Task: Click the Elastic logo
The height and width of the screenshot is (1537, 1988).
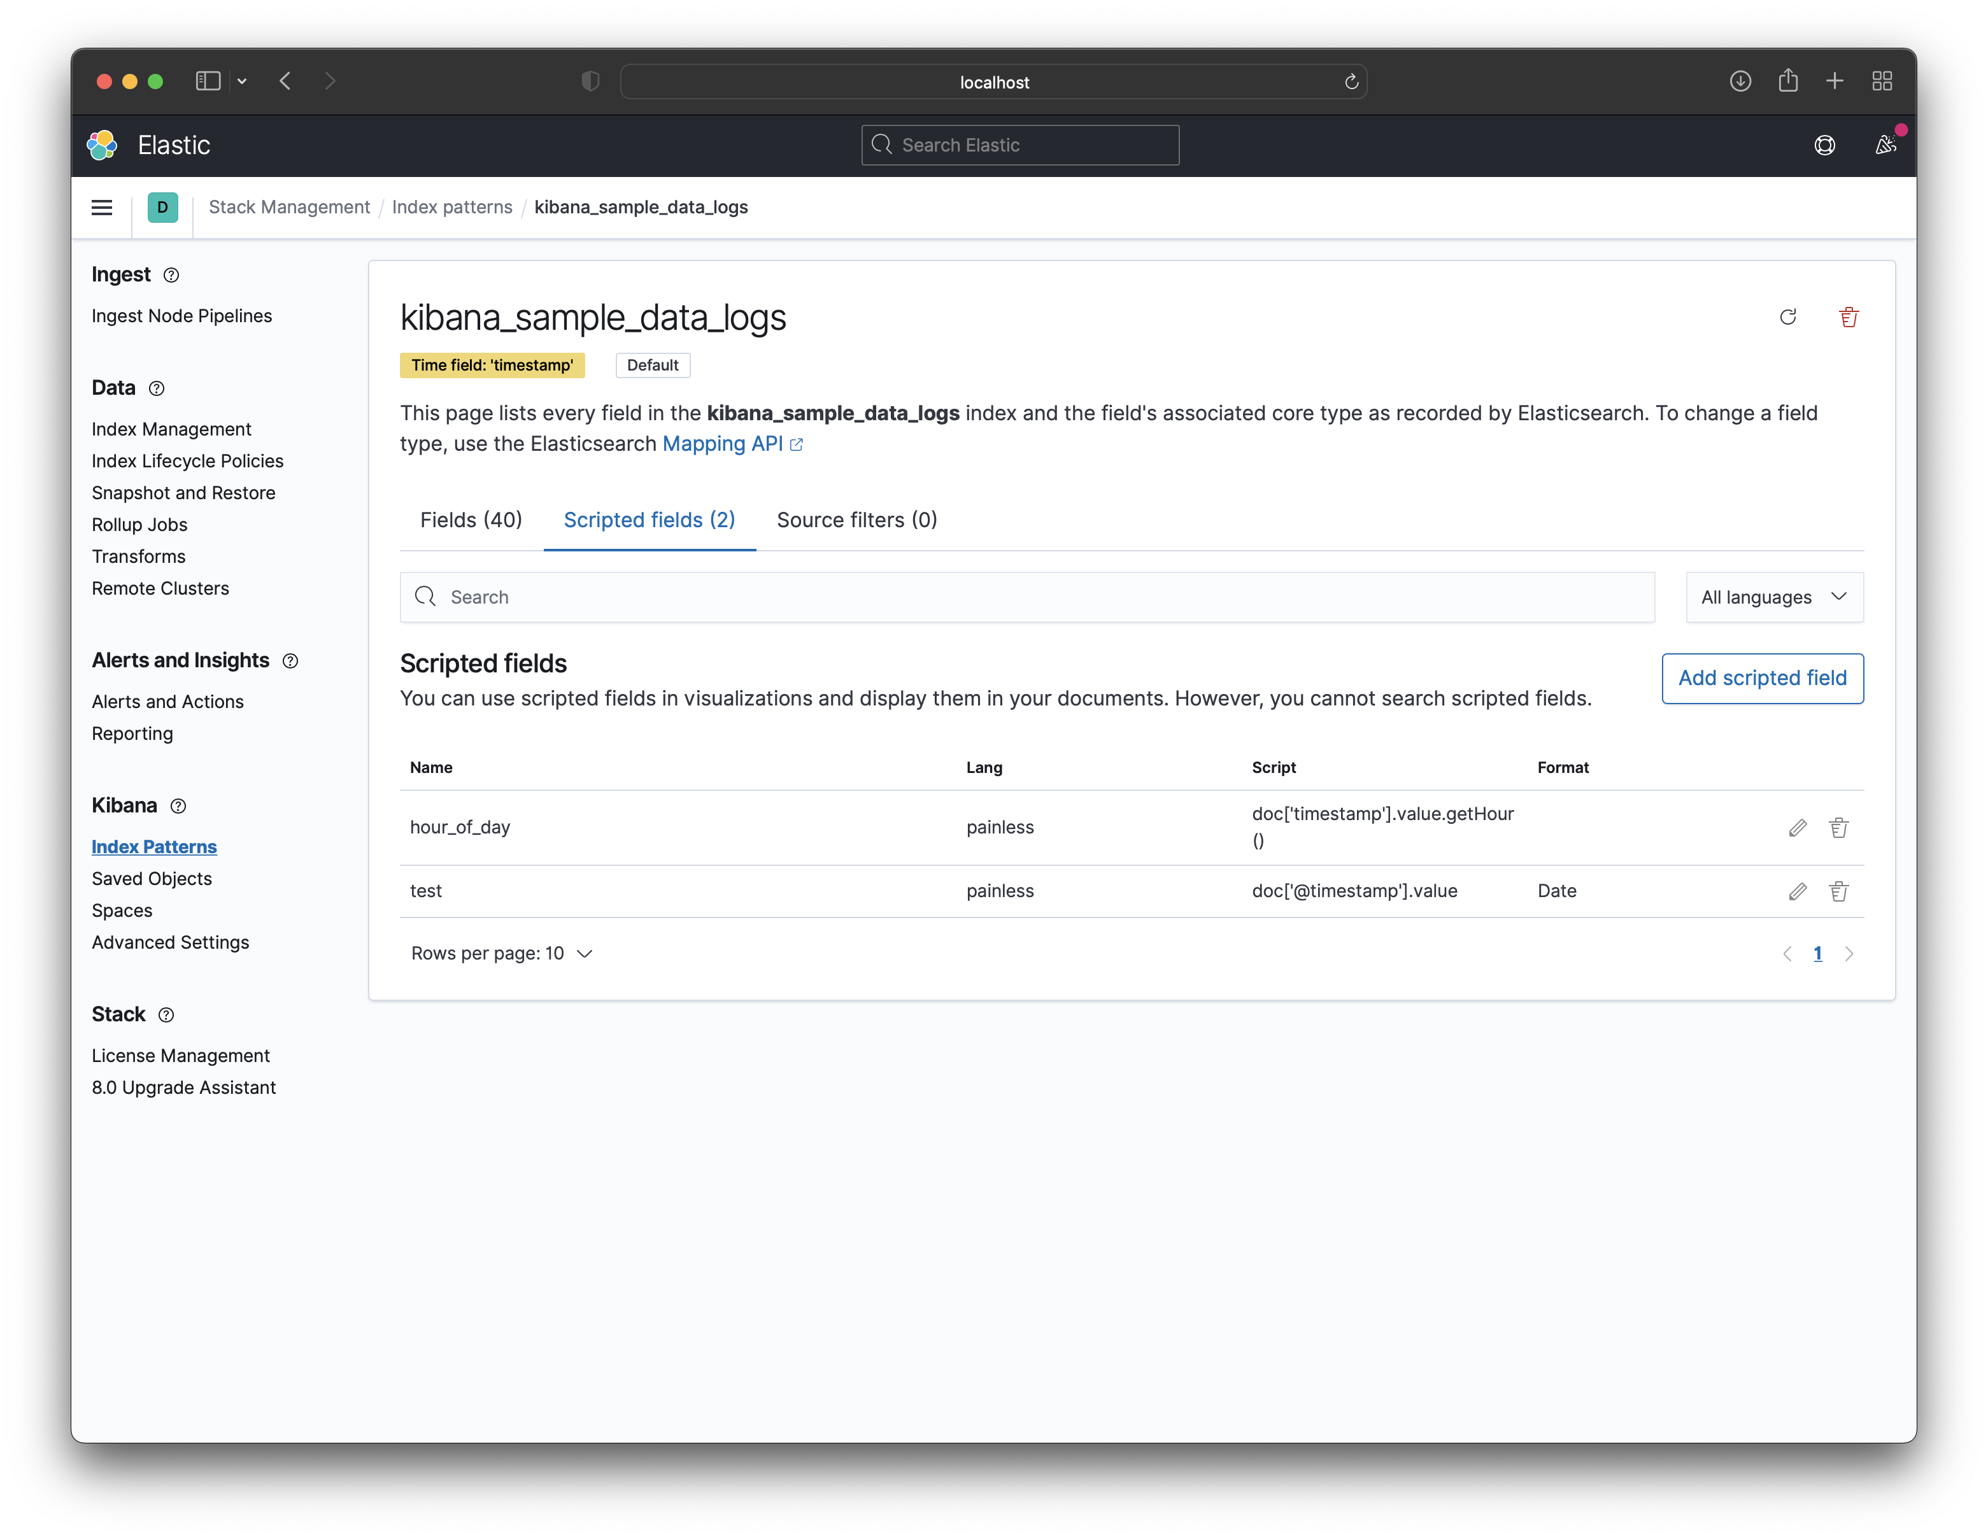Action: (102, 145)
